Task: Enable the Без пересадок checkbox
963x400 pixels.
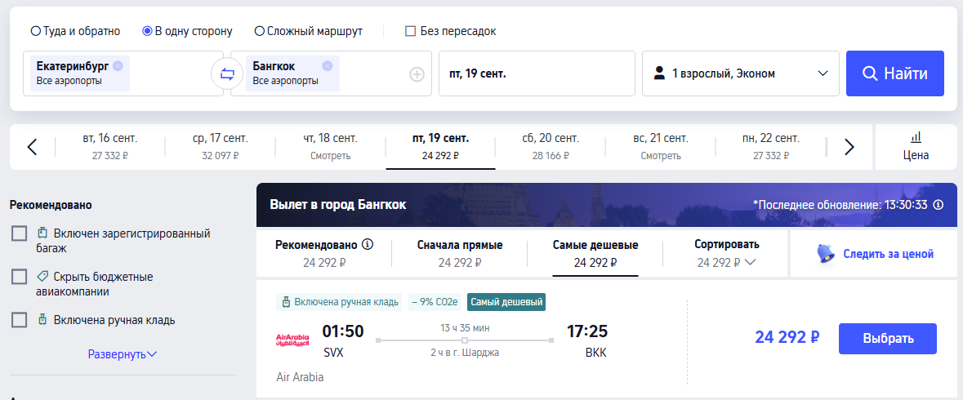Action: click(410, 31)
